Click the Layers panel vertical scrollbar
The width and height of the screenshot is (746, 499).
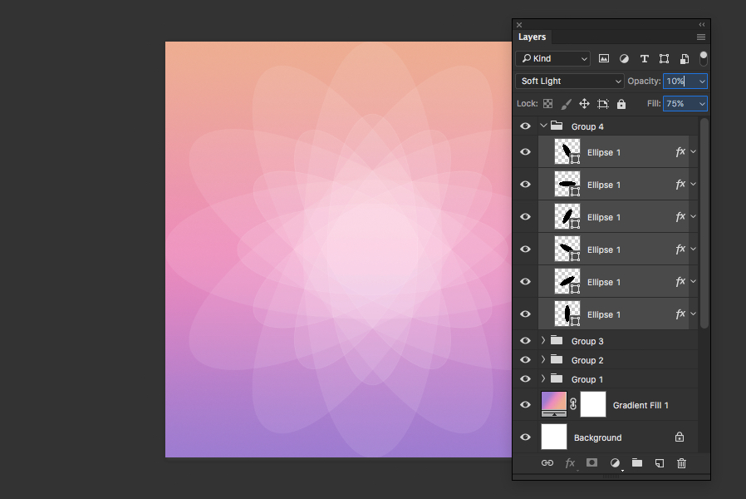[704, 224]
